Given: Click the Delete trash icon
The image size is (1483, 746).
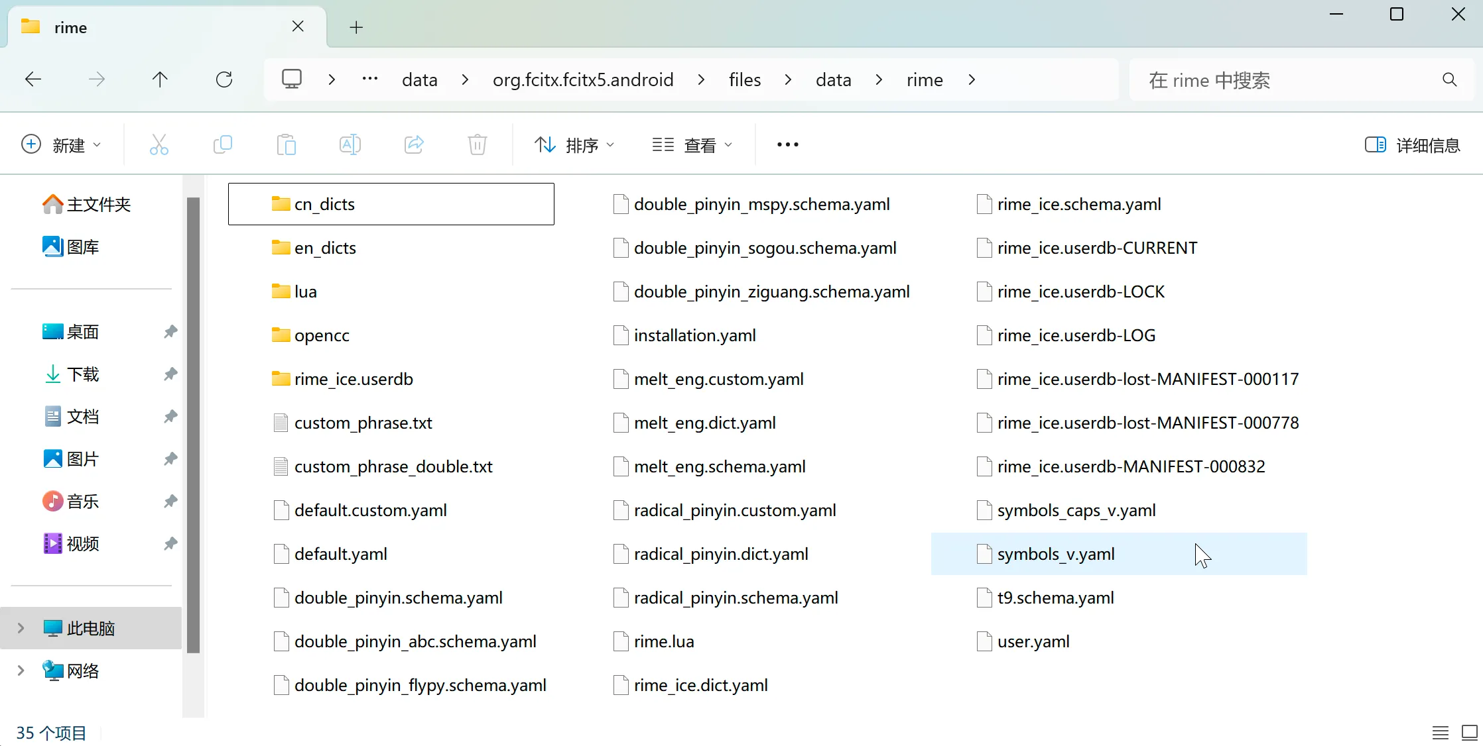Looking at the screenshot, I should point(477,144).
